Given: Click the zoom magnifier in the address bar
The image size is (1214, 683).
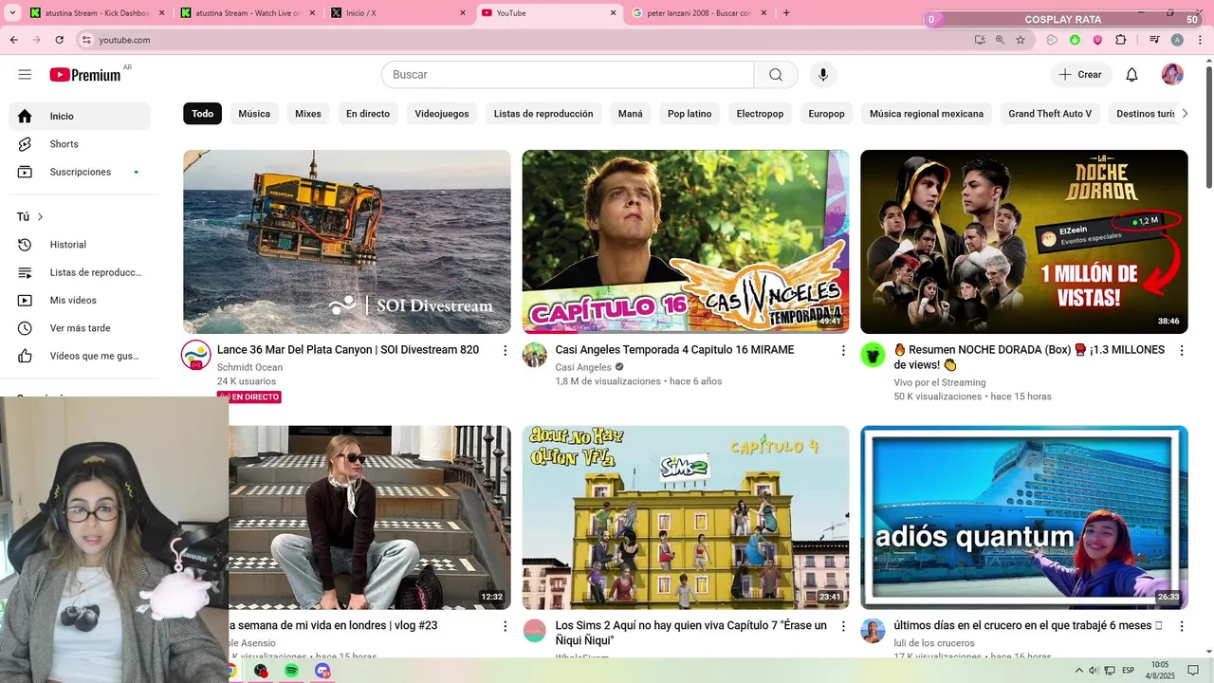Looking at the screenshot, I should click(1000, 40).
